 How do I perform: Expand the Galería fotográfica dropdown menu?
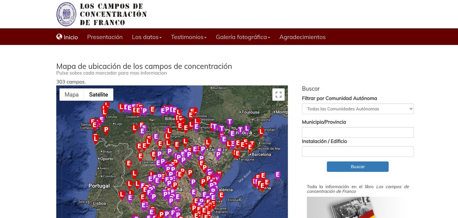(243, 37)
